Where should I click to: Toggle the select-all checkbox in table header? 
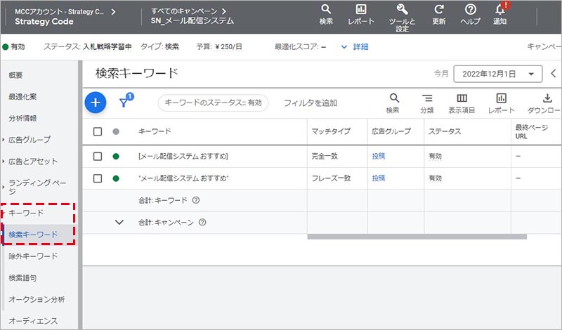[x=98, y=131]
